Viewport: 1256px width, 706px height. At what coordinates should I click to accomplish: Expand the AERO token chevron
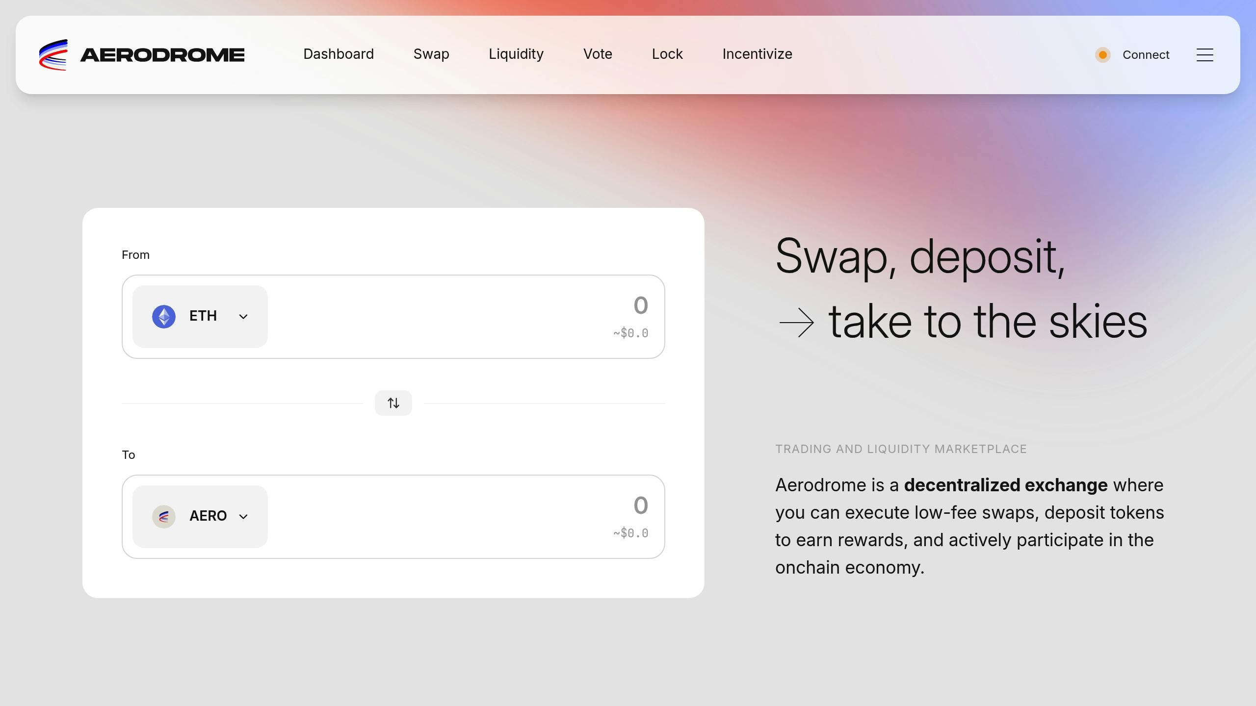pos(243,517)
